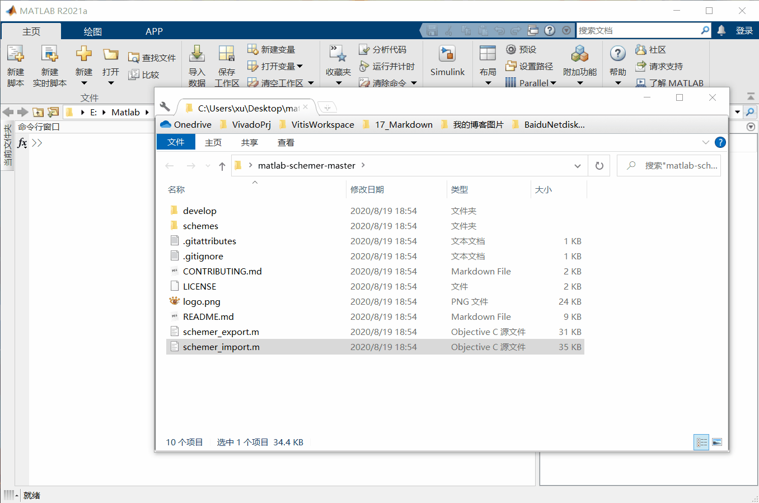
Task: Click the 搜索文档 search field
Action: coord(638,30)
